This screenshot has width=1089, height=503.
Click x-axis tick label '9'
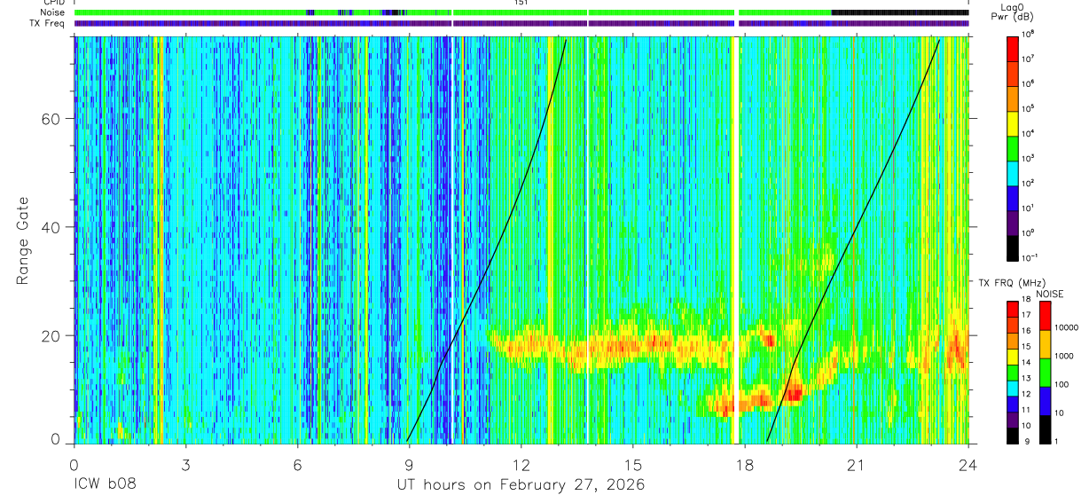(409, 465)
